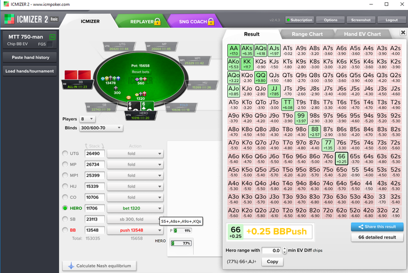Click the green Subscription status dot

tap(288, 20)
